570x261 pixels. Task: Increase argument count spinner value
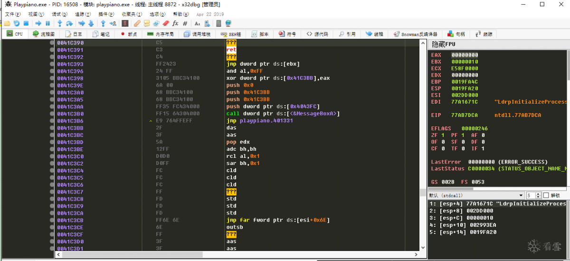(539, 194)
